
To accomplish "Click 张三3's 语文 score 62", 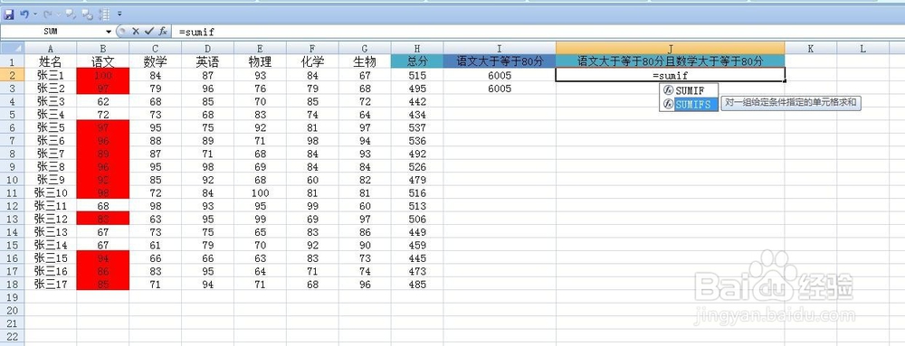I will click(103, 101).
